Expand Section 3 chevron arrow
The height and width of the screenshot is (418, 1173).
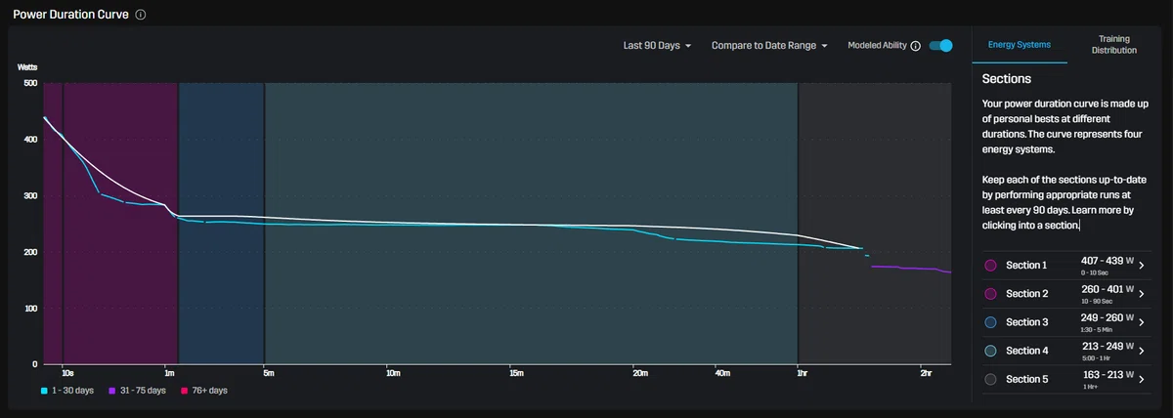point(1142,322)
